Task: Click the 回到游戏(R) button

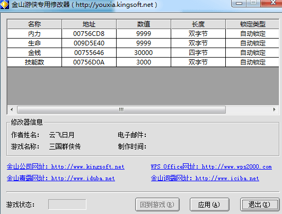Action: (x=157, y=204)
